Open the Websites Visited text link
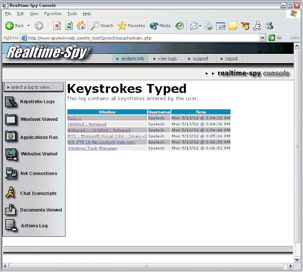Image resolution: width=303 pixels, height=272 pixels. [39, 154]
